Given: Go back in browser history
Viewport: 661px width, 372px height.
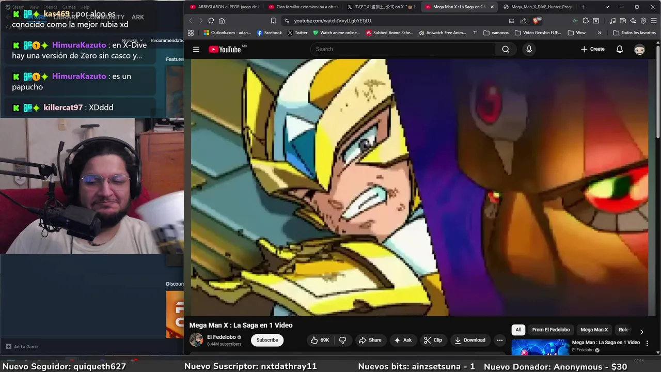Looking at the screenshot, I should [191, 21].
